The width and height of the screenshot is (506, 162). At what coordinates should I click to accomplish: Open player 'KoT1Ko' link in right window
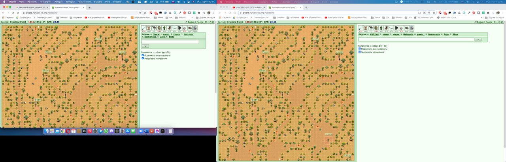point(374,34)
